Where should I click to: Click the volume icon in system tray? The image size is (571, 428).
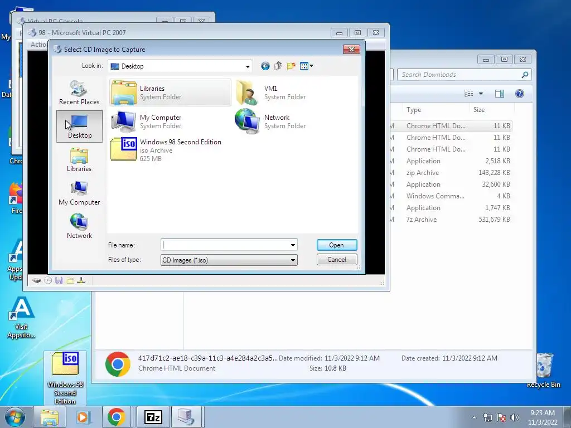click(515, 417)
